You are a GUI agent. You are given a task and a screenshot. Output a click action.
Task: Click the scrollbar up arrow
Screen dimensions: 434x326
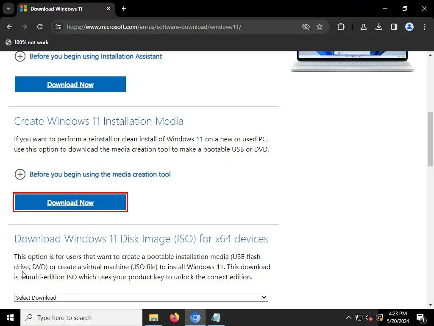click(x=431, y=55)
